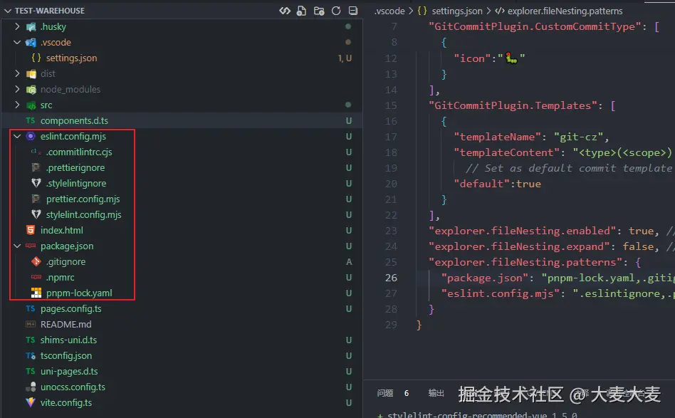Click the JSON braces icon of settings.json
This screenshot has height=418, width=675.
[36, 58]
